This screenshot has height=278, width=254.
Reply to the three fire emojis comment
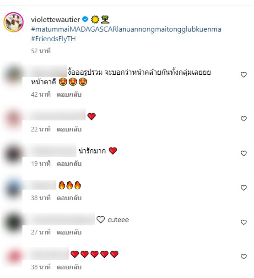(69, 198)
